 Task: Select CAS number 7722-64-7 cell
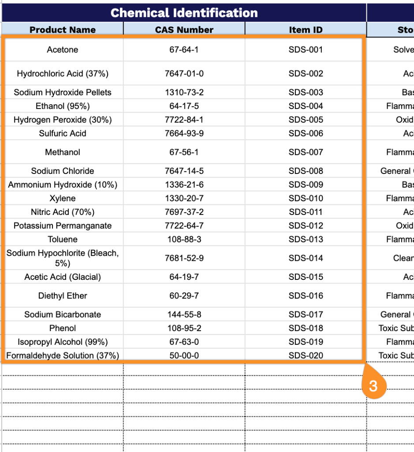tap(184, 226)
